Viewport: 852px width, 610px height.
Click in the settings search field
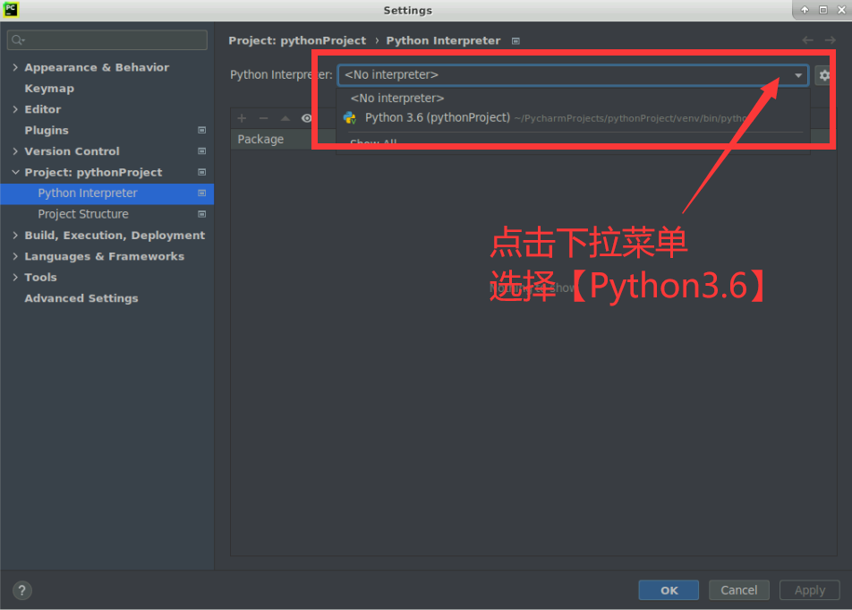click(x=106, y=39)
